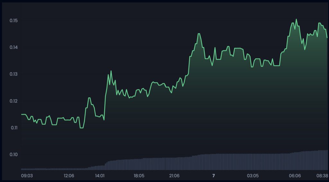Click the 09:03 time label
This screenshot has width=329, height=182.
pyautogui.click(x=27, y=176)
